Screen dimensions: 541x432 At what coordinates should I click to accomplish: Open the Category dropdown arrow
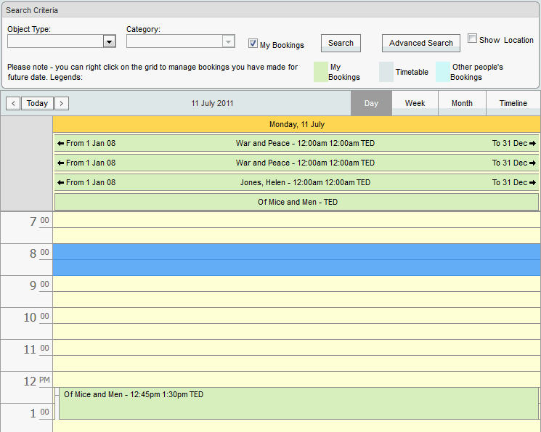click(228, 41)
